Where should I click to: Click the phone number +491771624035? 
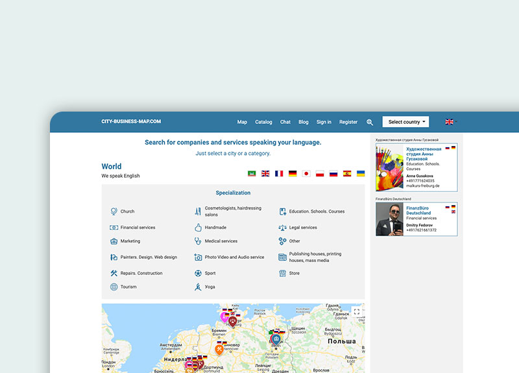tap(420, 181)
